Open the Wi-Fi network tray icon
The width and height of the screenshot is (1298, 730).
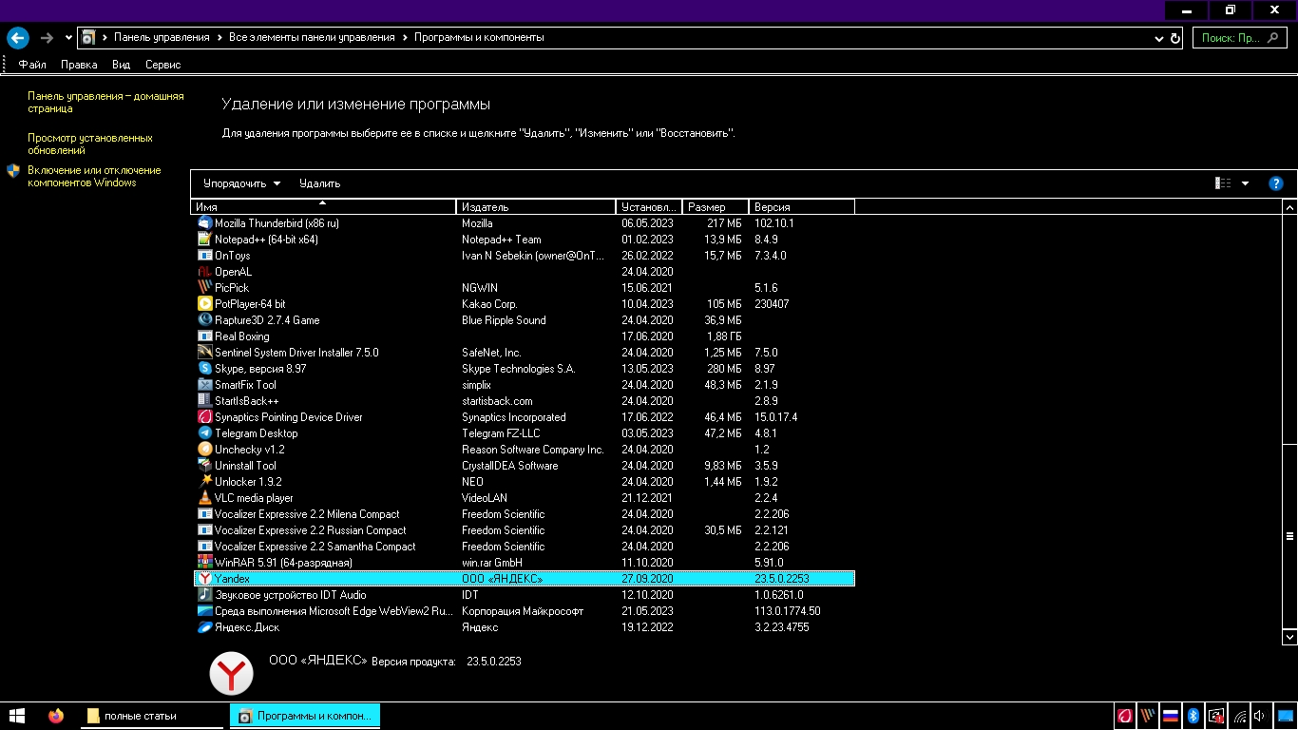[x=1239, y=716]
